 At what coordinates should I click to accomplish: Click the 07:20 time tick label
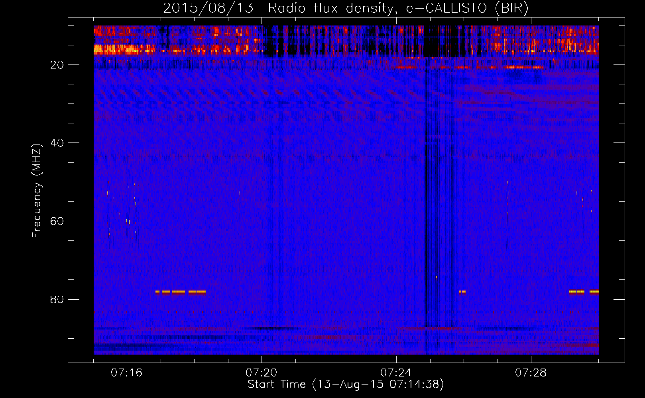(262, 373)
